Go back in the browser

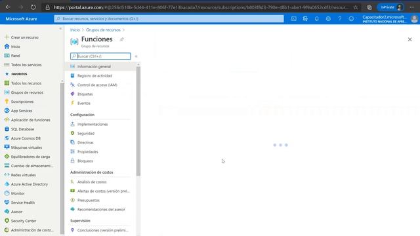pos(8,7)
